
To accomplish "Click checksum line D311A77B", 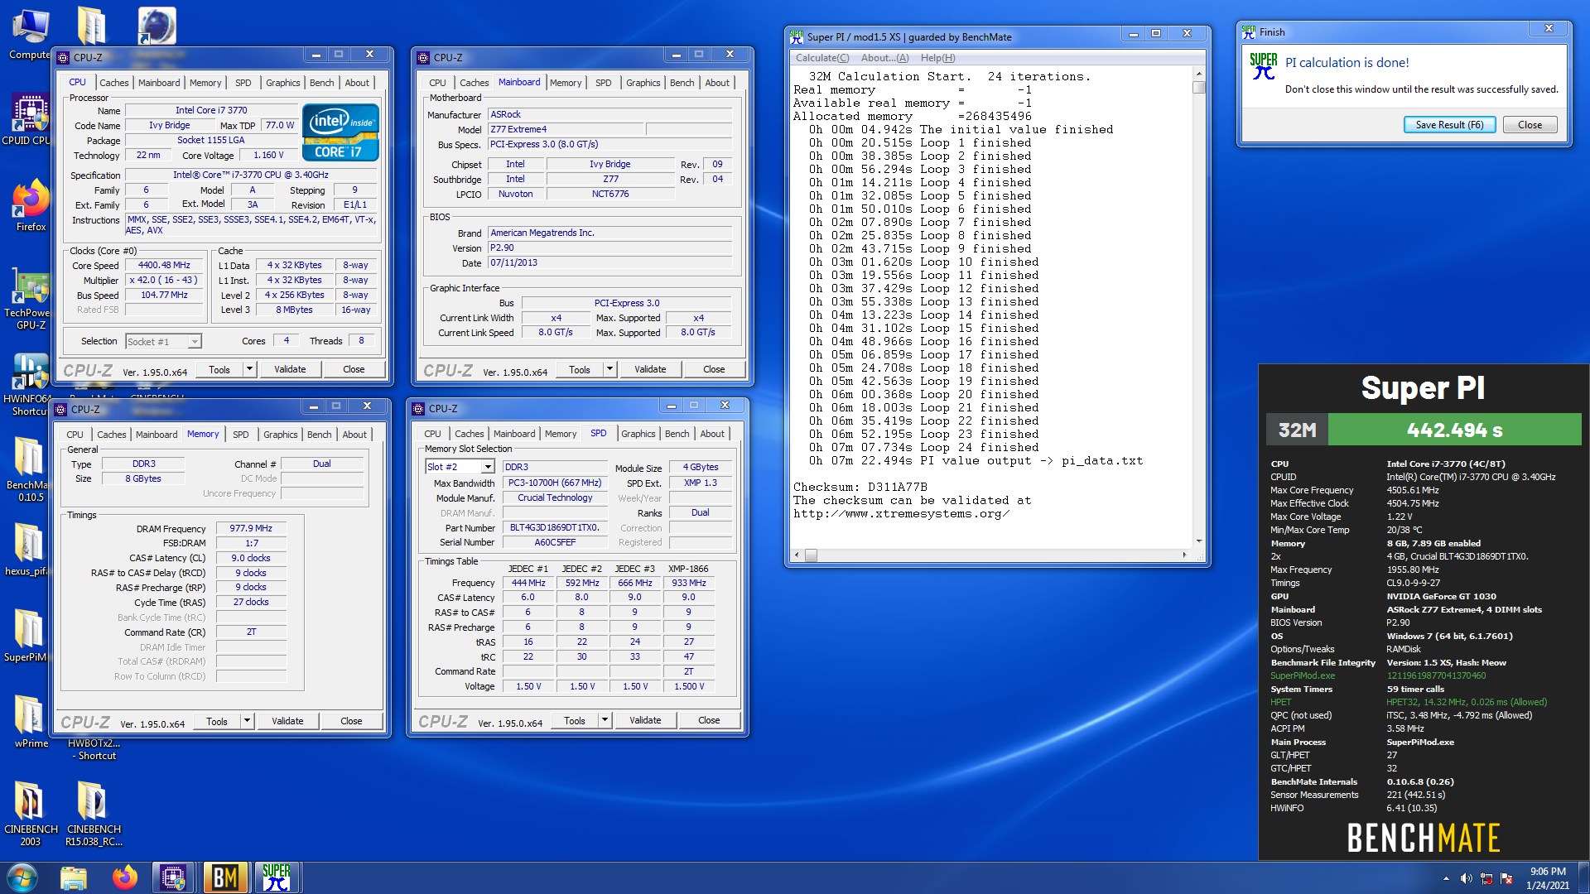I will (860, 487).
